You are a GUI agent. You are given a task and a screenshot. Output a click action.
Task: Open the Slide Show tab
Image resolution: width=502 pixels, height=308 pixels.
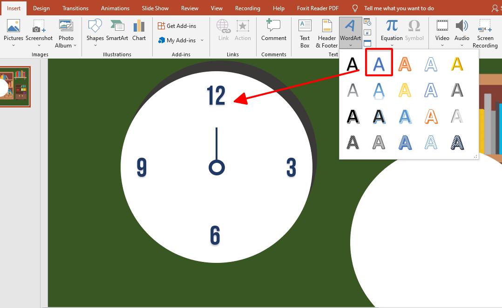155,8
